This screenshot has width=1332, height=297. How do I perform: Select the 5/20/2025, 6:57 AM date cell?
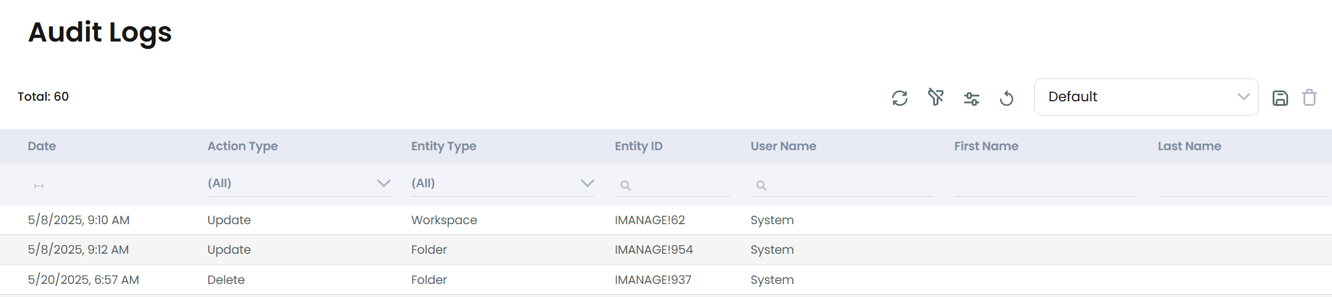pyautogui.click(x=83, y=280)
